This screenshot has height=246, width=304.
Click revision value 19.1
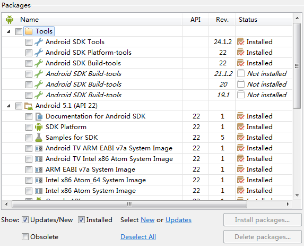tap(223, 95)
